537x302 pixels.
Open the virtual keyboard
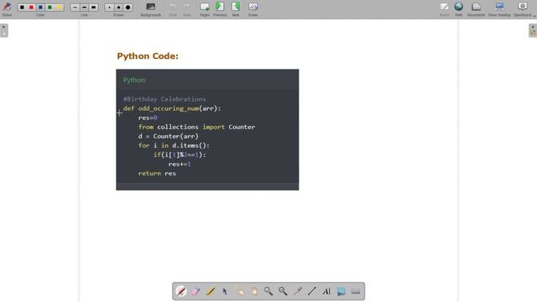coord(356,291)
